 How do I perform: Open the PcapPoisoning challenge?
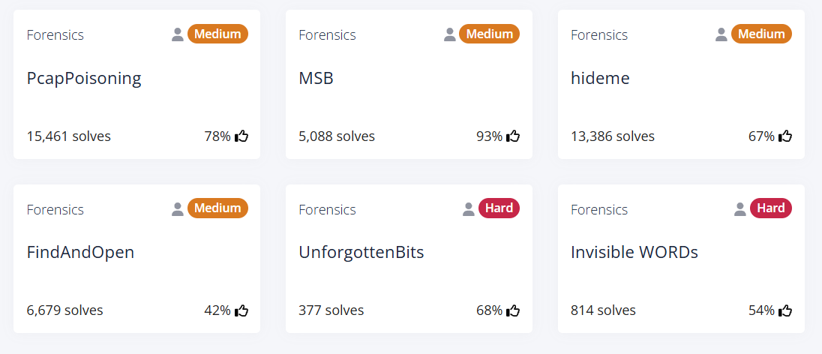[x=84, y=78]
